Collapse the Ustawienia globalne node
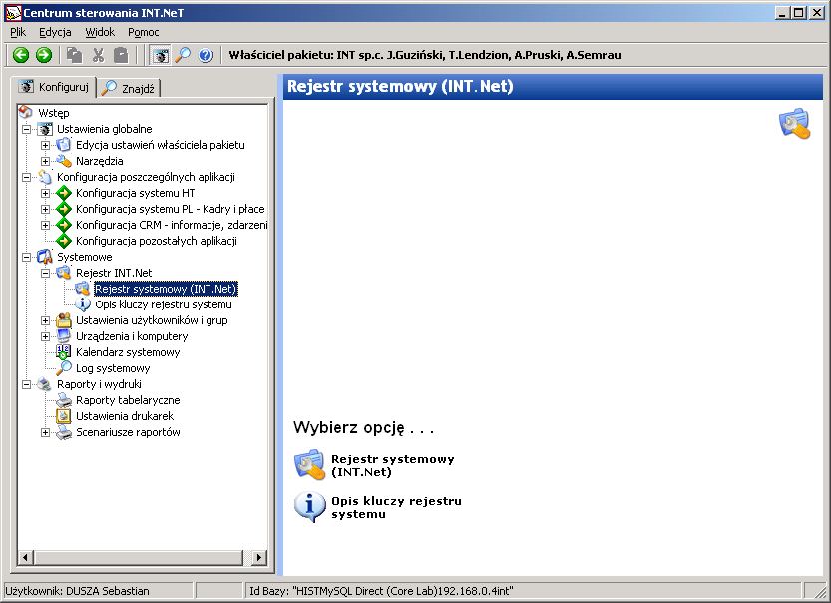This screenshot has height=603, width=831. click(x=26, y=129)
